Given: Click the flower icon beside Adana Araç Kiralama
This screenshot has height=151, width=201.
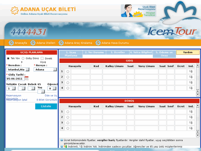Looking at the screenshot, I should (x=61, y=43).
